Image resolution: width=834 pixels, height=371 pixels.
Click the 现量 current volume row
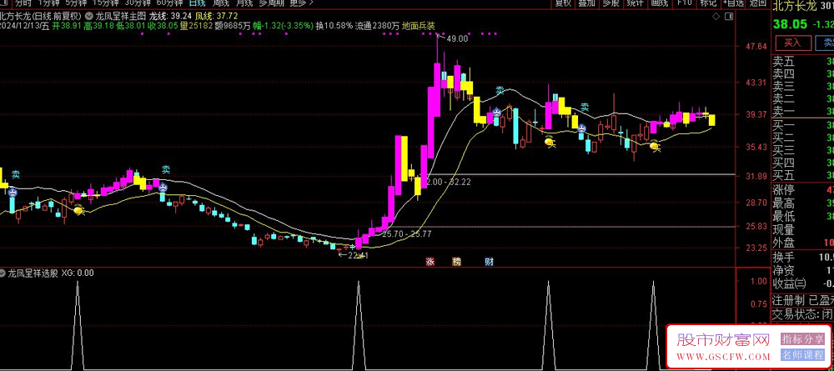pos(802,229)
